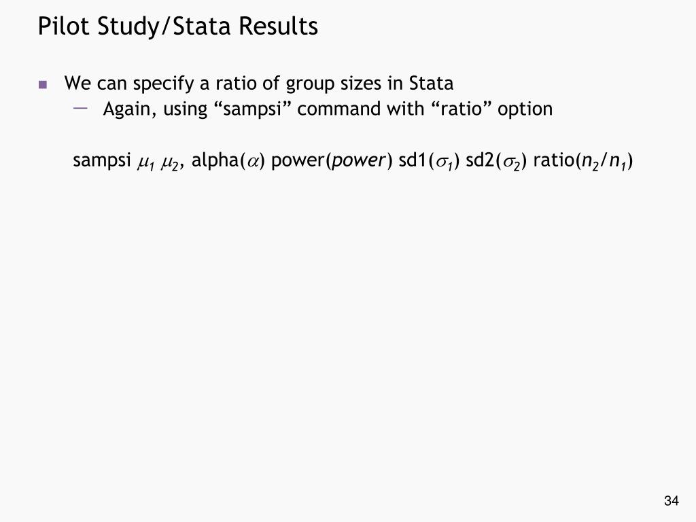
Task: Click the slide title Pilot Study/Stata Results
Action: coord(177,27)
